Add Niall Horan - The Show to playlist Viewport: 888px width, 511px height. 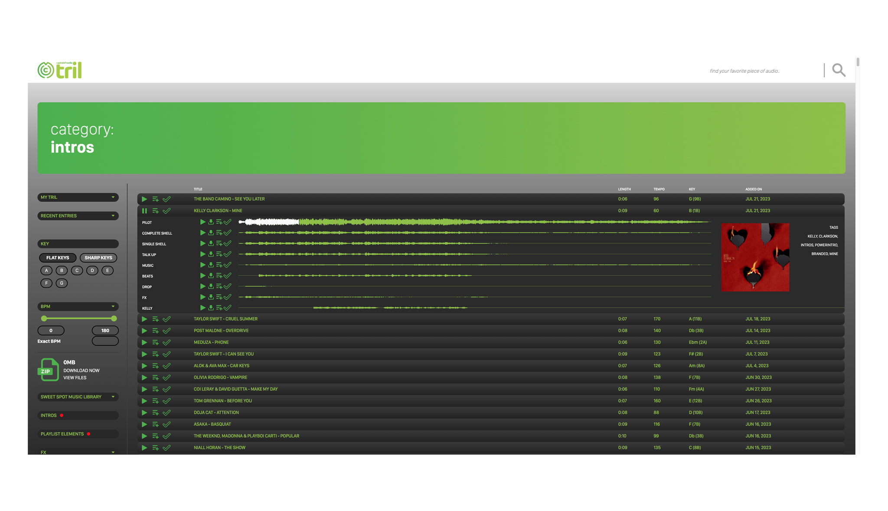pos(155,448)
